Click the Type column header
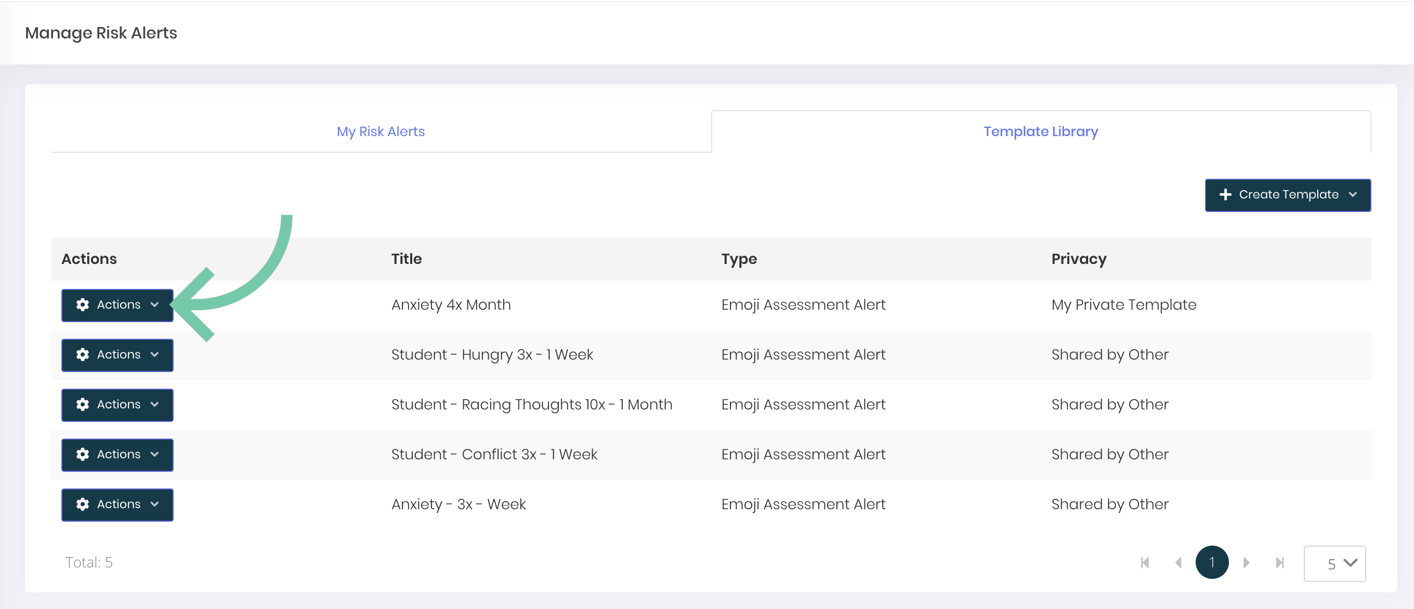 click(739, 259)
